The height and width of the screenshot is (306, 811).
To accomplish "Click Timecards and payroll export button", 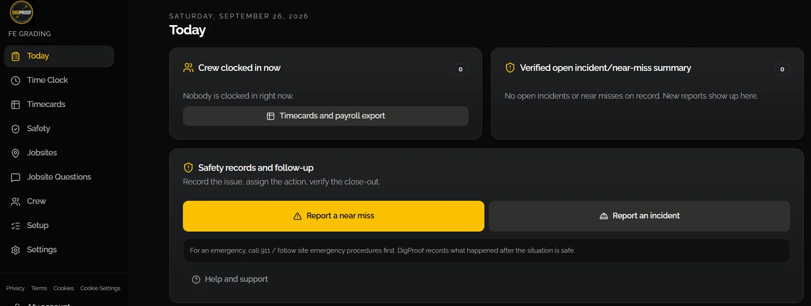I will (326, 116).
